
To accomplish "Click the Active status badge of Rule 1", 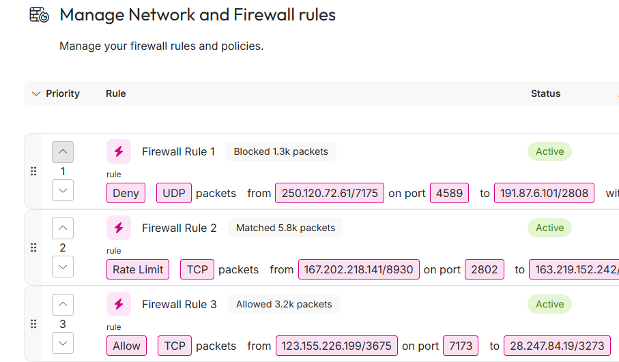I will [x=549, y=151].
